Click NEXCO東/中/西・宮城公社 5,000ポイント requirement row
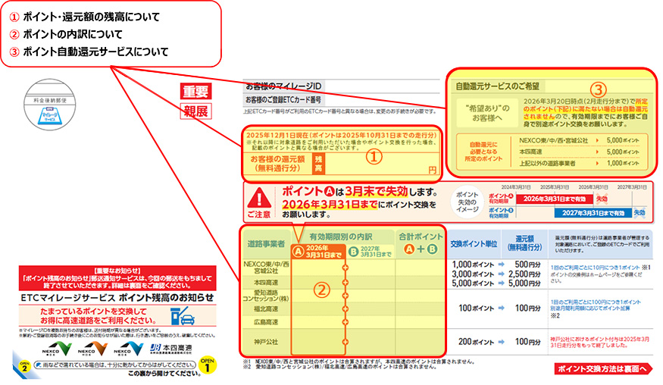663x385 pixels. pos(580,140)
